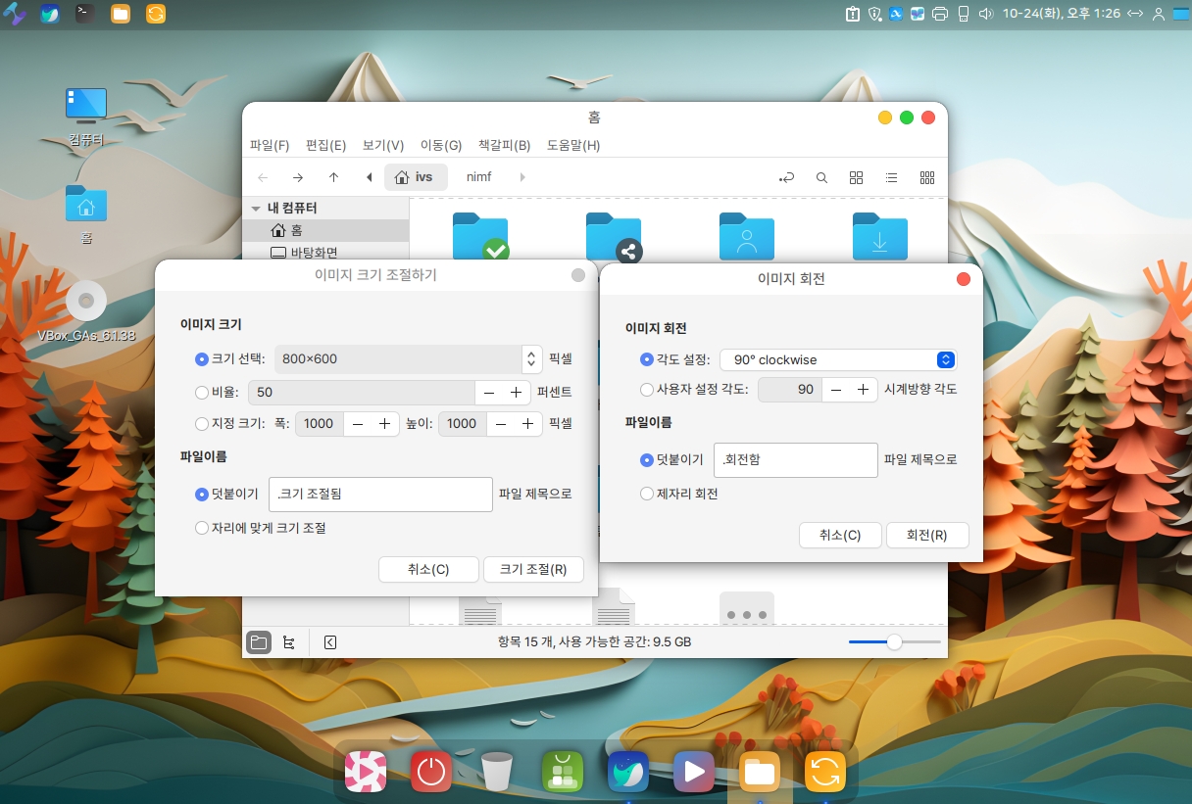Select the 비율 radio option

pos(202,392)
